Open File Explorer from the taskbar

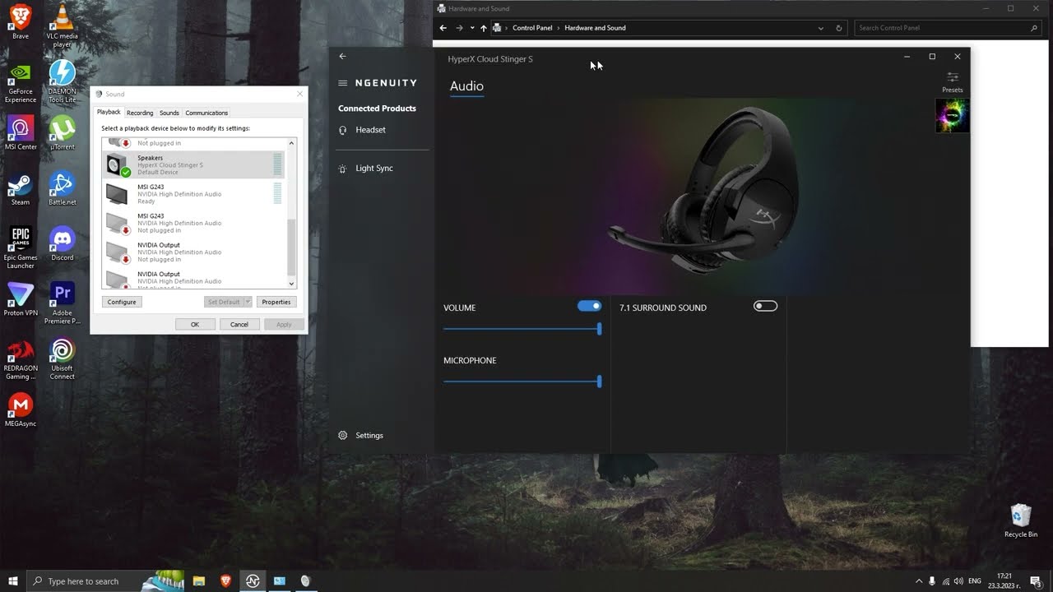199,581
